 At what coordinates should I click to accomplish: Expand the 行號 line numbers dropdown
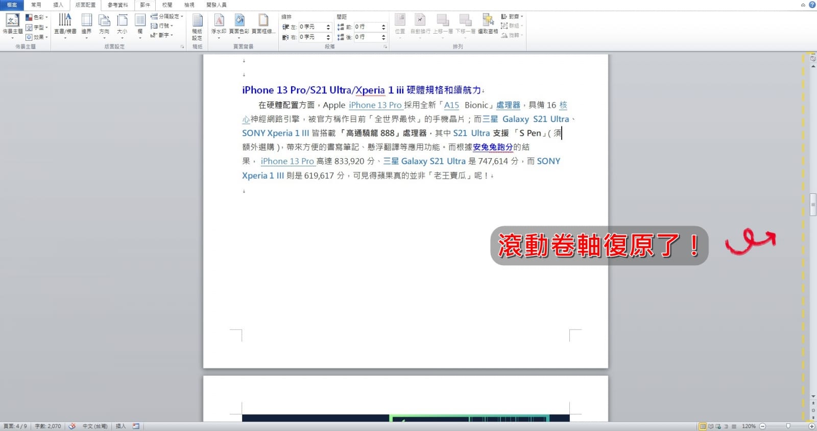point(162,26)
